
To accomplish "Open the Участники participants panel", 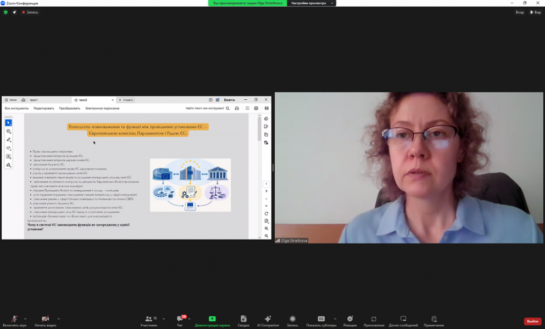I will tap(149, 321).
